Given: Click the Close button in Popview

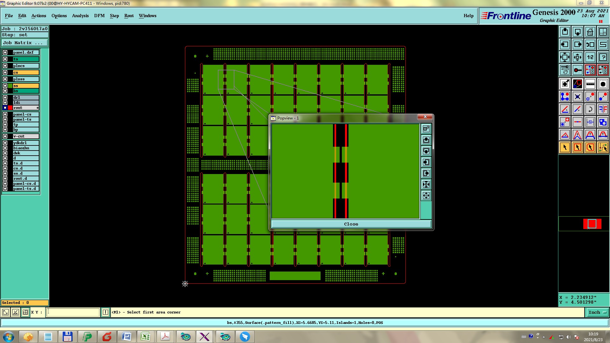Looking at the screenshot, I should (x=351, y=224).
